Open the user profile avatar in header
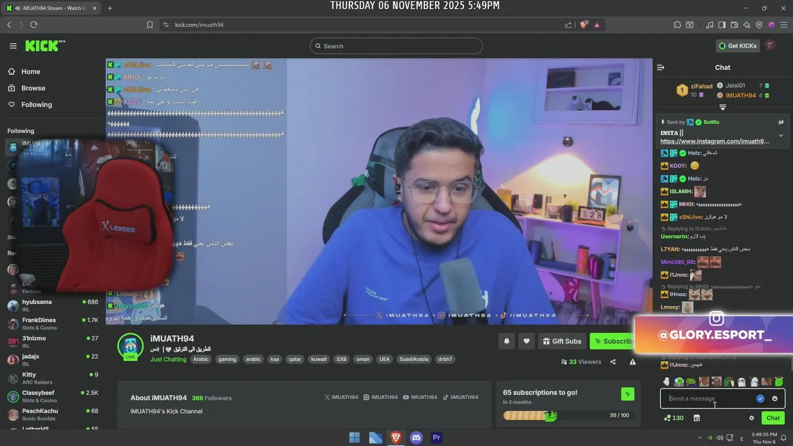This screenshot has height=446, width=793. (x=769, y=46)
